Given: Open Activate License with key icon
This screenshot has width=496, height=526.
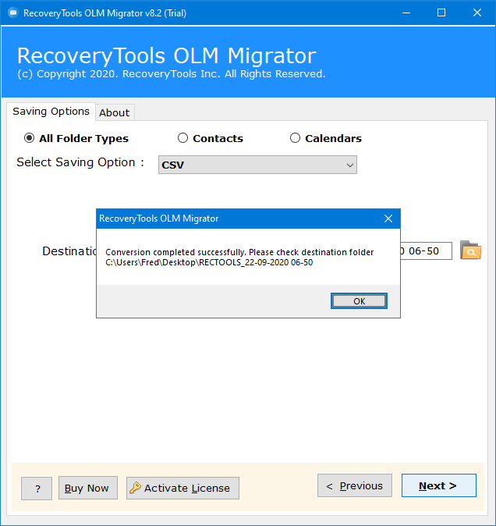Looking at the screenshot, I should pyautogui.click(x=182, y=488).
